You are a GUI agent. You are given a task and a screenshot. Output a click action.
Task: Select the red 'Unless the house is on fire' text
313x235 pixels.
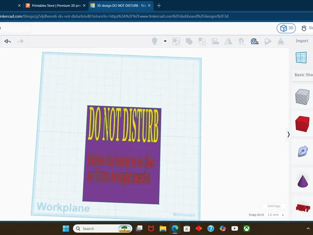pos(121,161)
